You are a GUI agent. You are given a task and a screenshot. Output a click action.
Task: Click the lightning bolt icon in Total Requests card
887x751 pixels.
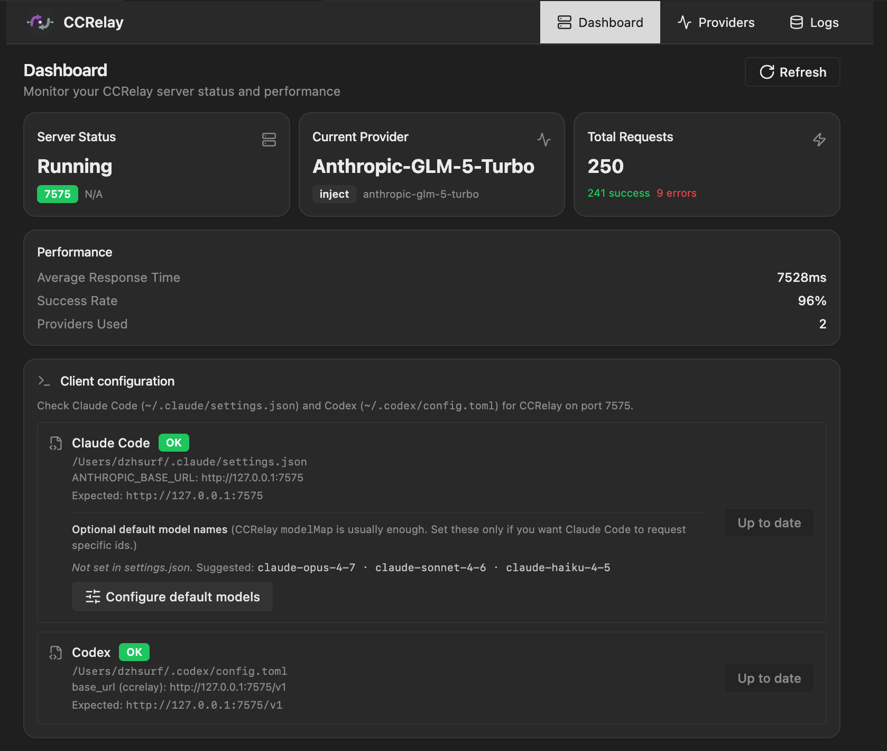(x=819, y=140)
